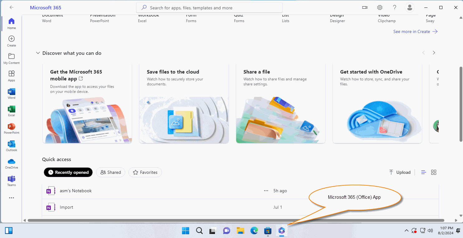
Task: Open the volume speaker tray icon
Action: (431, 231)
